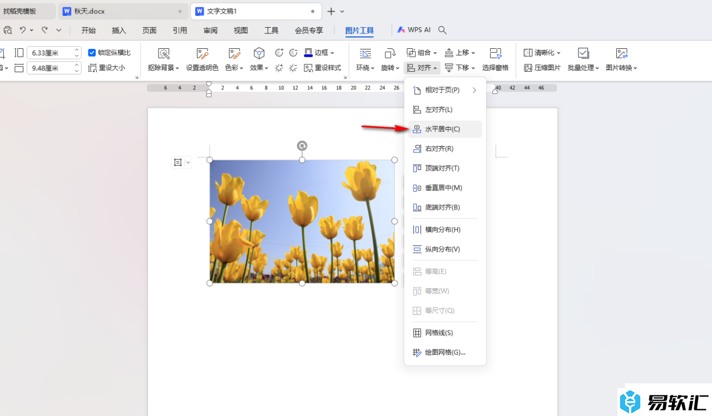Switch to 秋天.docx document tab
Viewport: 712px width, 416px height.
(x=122, y=11)
